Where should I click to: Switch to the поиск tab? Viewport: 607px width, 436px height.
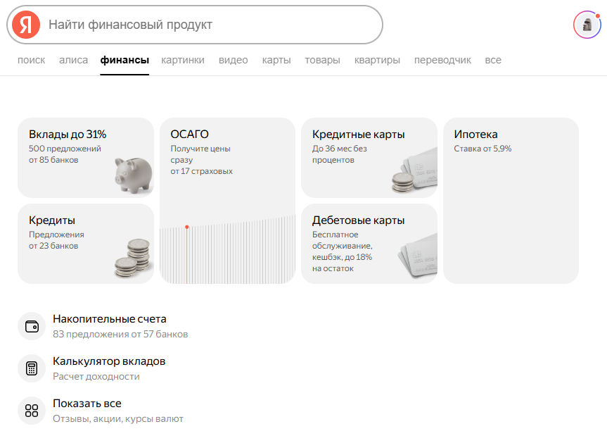click(31, 60)
